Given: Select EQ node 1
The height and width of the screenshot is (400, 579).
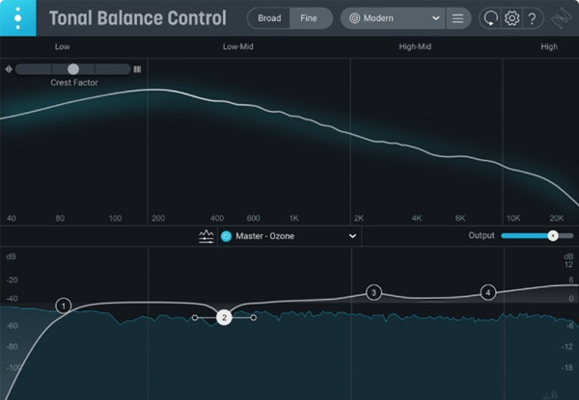Looking at the screenshot, I should [x=64, y=306].
